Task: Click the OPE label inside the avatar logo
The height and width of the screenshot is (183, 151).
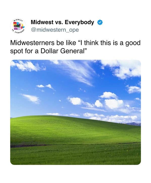Action: (x=17, y=26)
